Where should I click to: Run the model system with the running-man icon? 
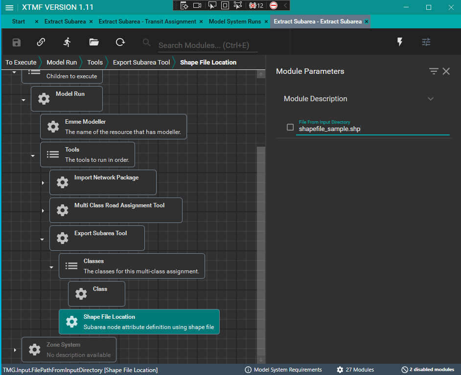click(x=68, y=42)
